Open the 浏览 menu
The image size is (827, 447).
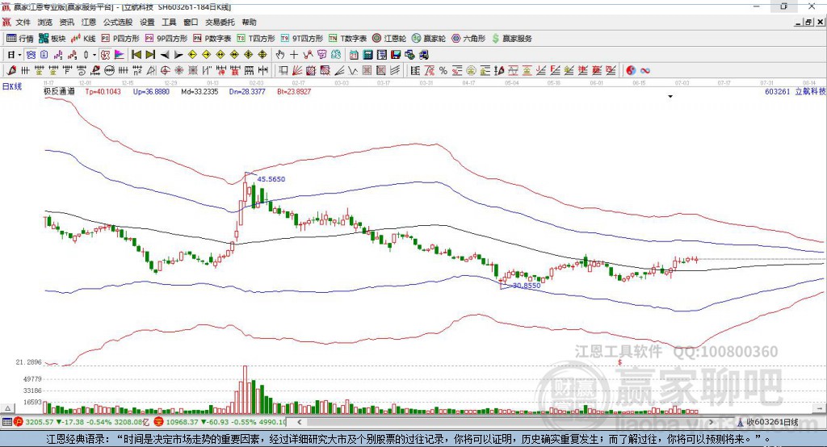click(45, 22)
